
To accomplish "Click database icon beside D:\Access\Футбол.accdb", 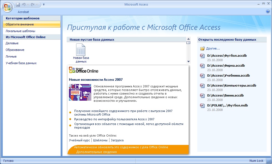I will [x=202, y=56].
